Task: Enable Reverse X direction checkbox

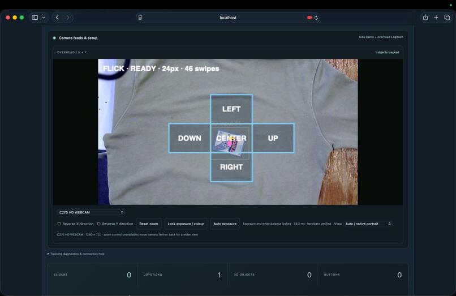Action: [59, 224]
